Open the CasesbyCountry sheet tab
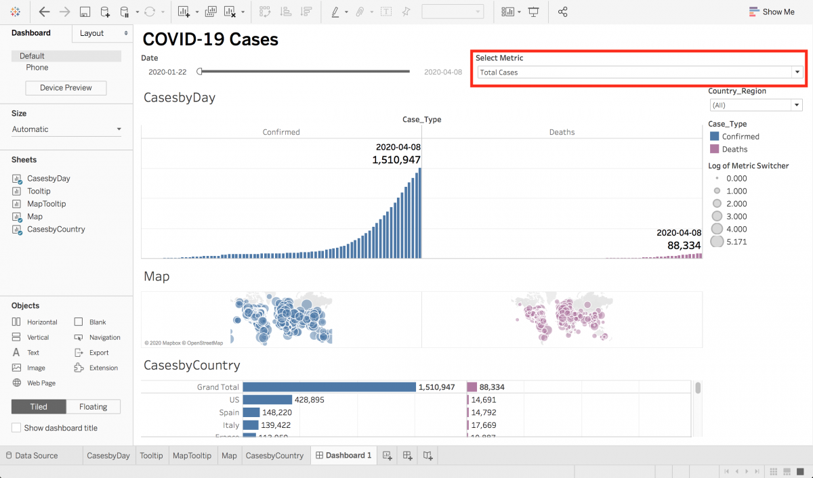 274,456
